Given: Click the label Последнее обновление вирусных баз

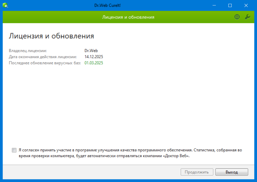Looking at the screenshot, I should point(45,63).
